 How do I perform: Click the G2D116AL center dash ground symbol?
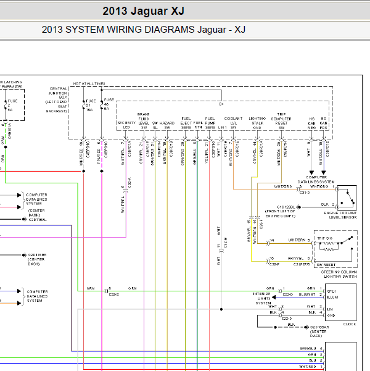tap(24, 219)
